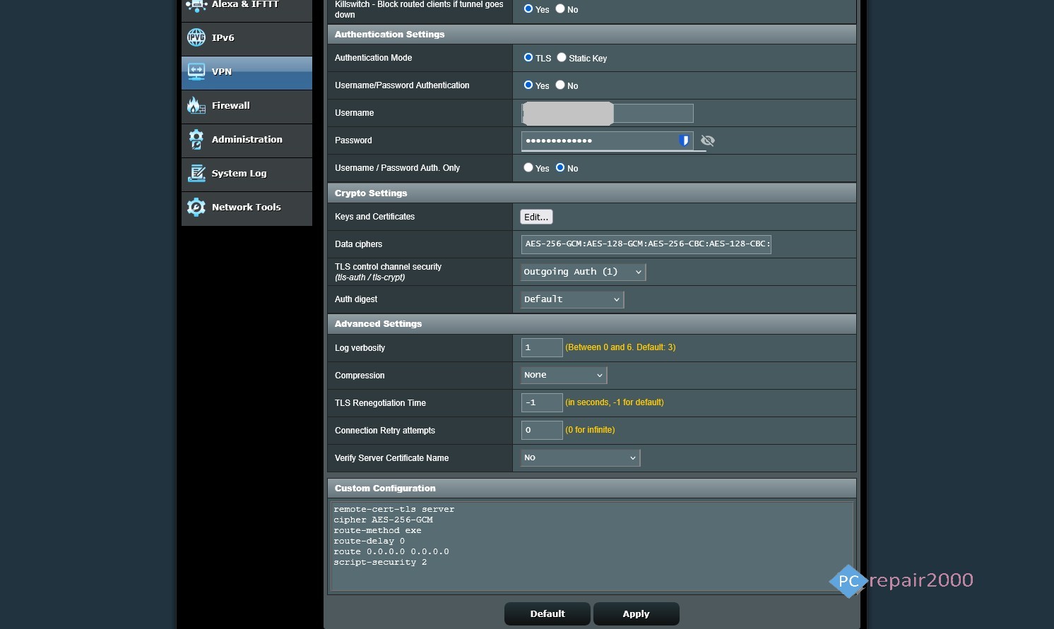The height and width of the screenshot is (629, 1054).
Task: Click the Apply button
Action: [636, 613]
